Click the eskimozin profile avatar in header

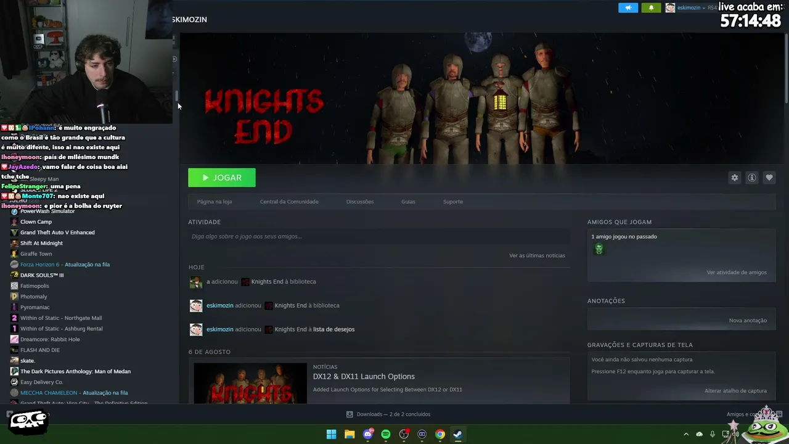click(670, 8)
